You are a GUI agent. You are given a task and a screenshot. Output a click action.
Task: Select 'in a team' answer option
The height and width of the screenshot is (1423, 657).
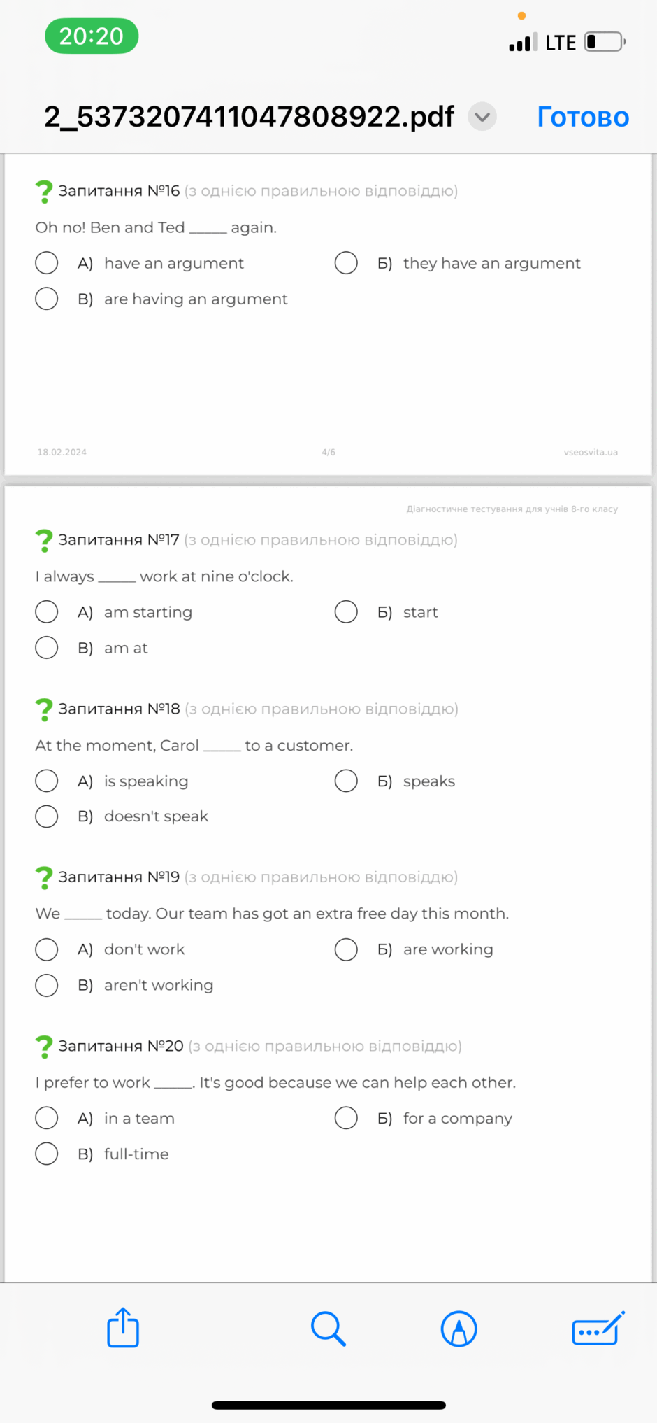click(x=47, y=1117)
